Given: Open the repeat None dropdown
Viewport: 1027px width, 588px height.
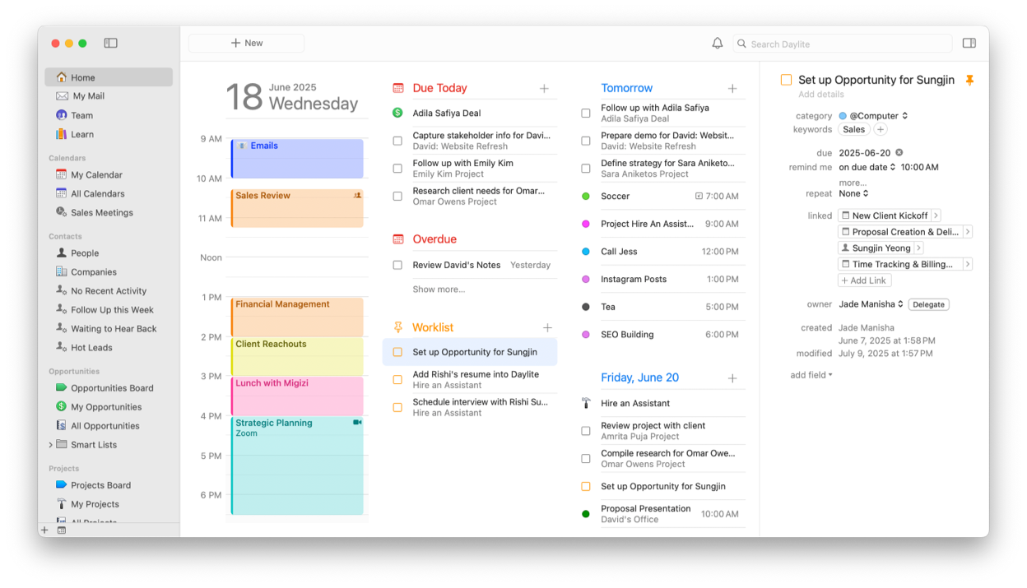Looking at the screenshot, I should (x=854, y=194).
